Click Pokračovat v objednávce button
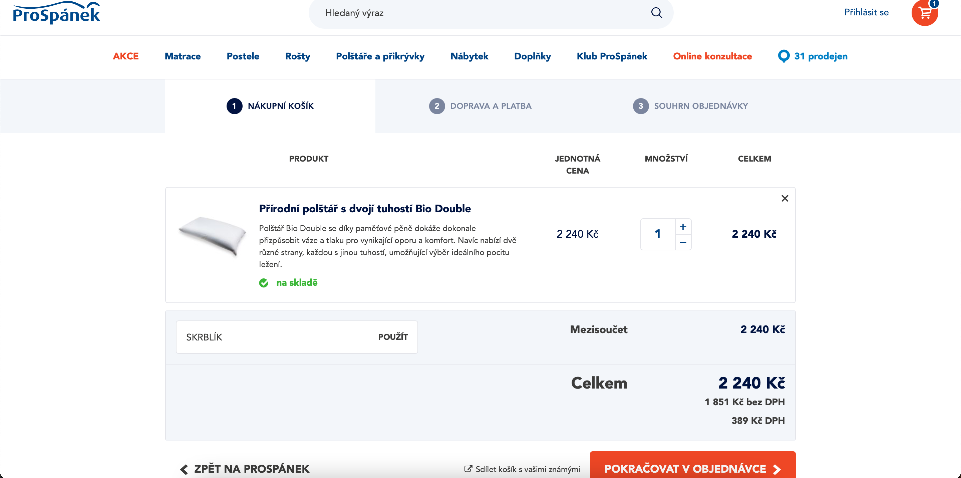Viewport: 961px width, 478px height. (x=692, y=465)
